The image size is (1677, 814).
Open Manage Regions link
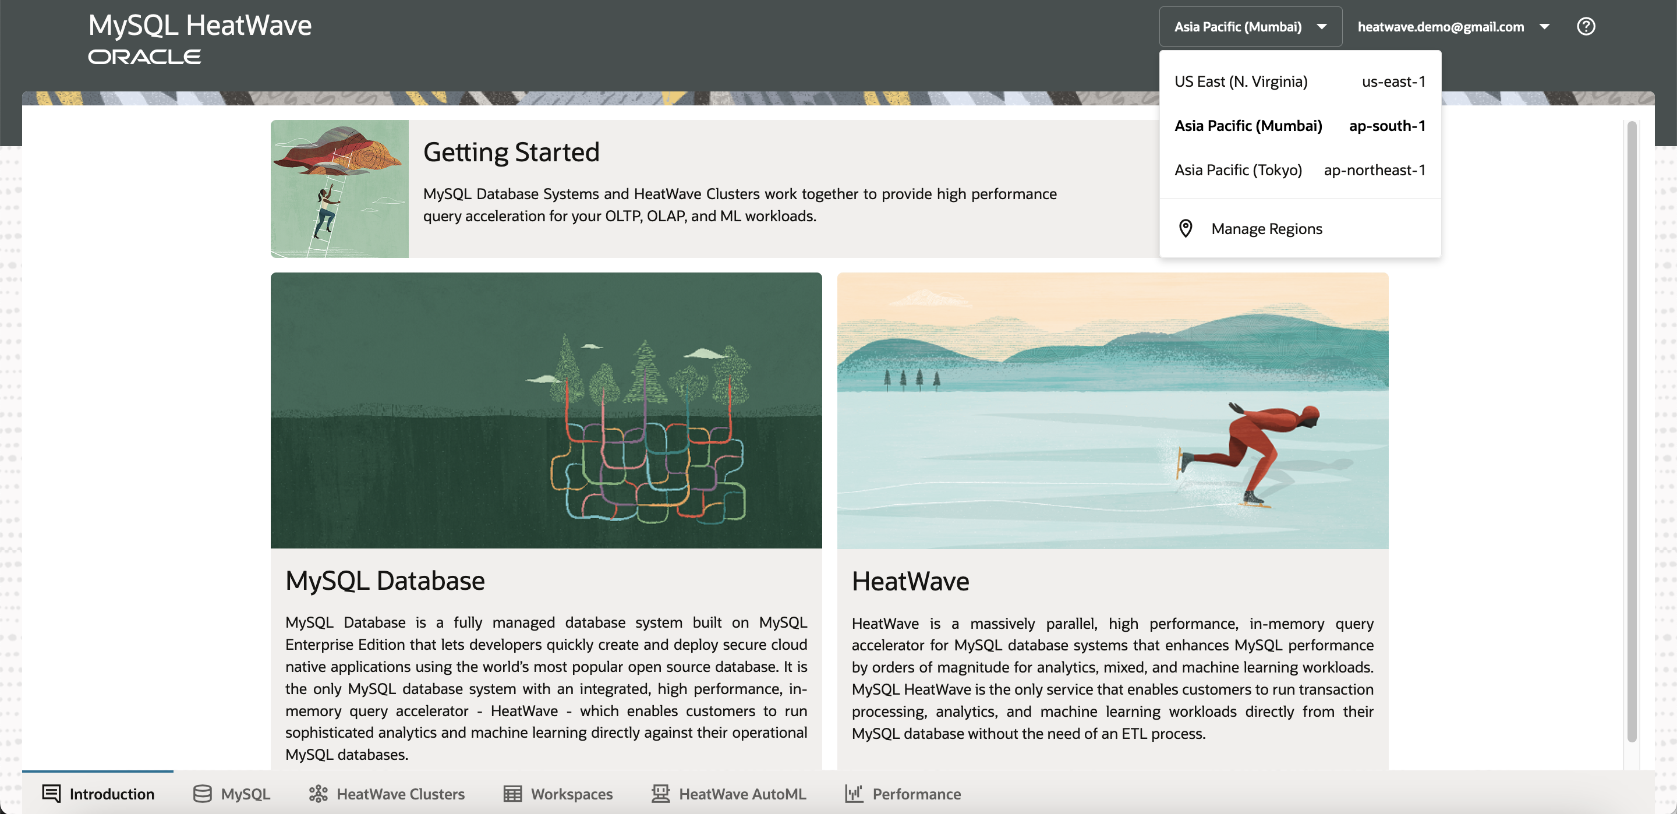pos(1266,229)
